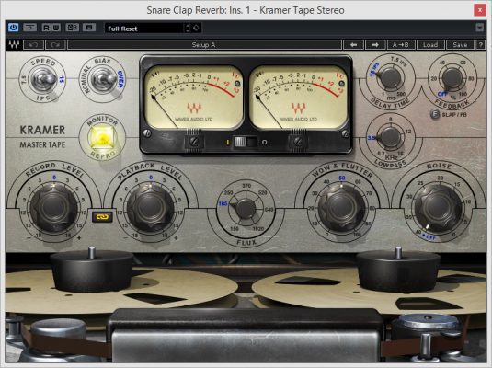Click the Flux selector knob
Image resolution: width=492 pixels, height=368 pixels.
point(246,209)
